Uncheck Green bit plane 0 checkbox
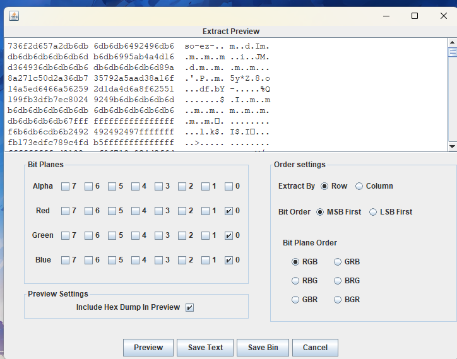Image resolution: width=457 pixels, height=359 pixels. 228,235
